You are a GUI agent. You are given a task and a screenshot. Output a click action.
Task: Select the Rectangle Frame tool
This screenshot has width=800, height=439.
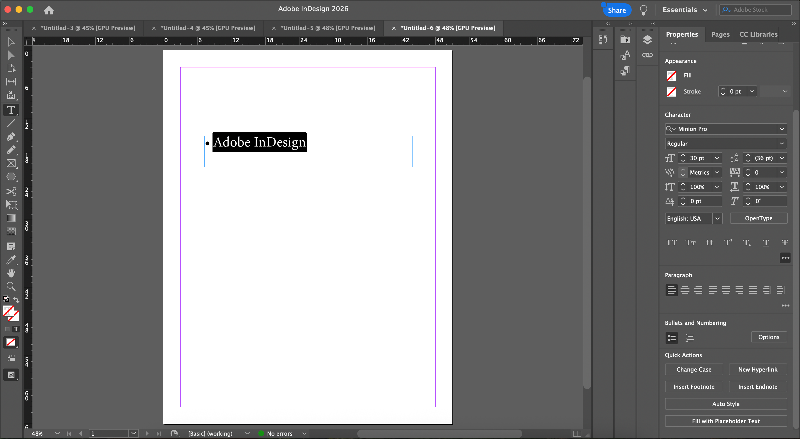tap(11, 163)
